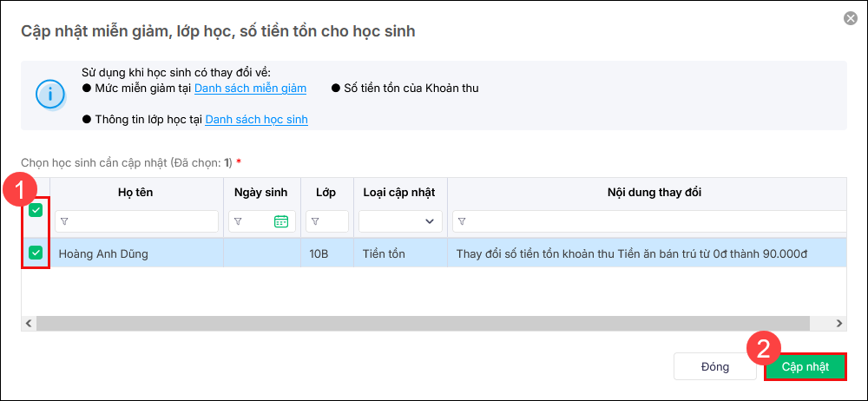Click the filter icon in Ngày sinh column
The image size is (868, 401).
(x=238, y=221)
